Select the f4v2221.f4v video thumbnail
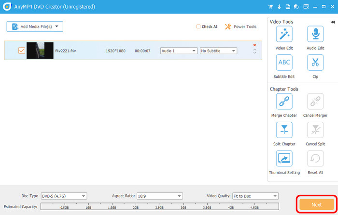338x215 pixels. tap(40, 51)
